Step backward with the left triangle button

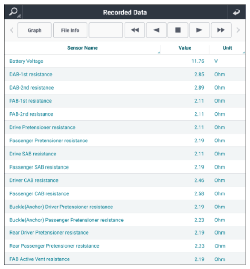coord(156,30)
